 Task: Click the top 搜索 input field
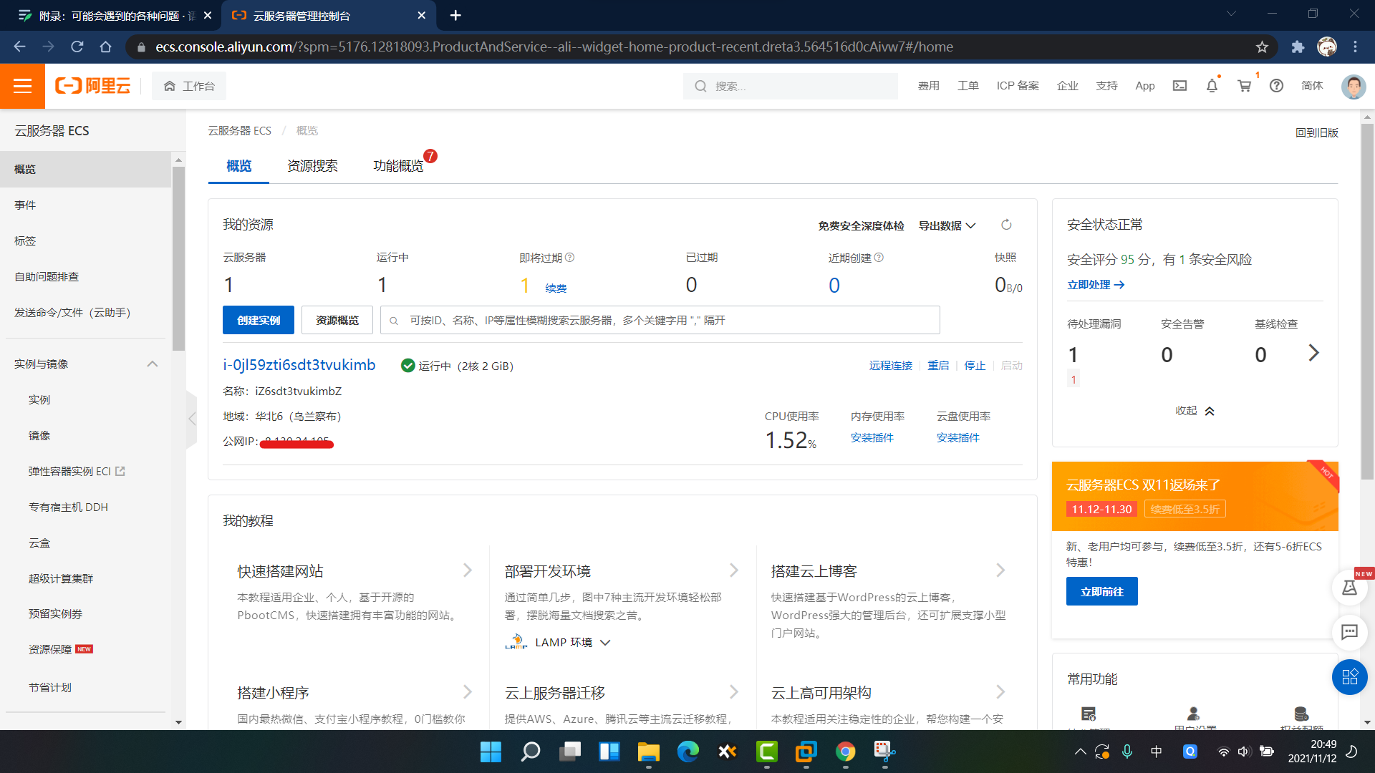pos(791,86)
